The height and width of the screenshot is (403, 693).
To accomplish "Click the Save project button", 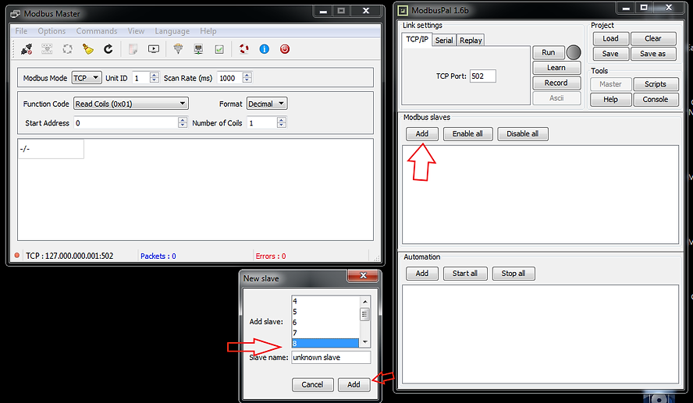I will (x=610, y=54).
